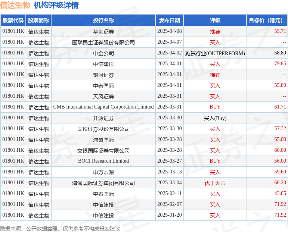Click target price 59.60
This screenshot has width=288, height=232.
click(x=280, y=172)
